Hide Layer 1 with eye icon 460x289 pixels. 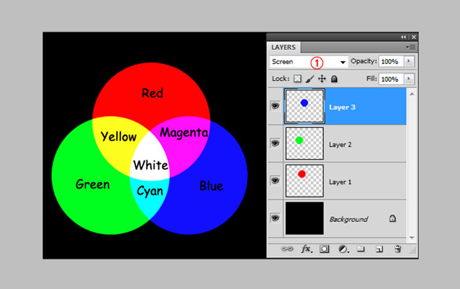(275, 181)
